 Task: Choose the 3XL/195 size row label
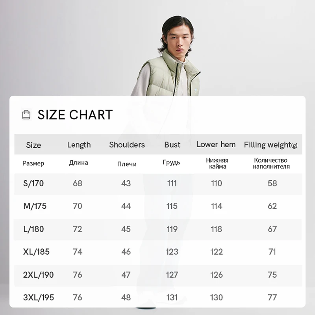pyautogui.click(x=39, y=297)
